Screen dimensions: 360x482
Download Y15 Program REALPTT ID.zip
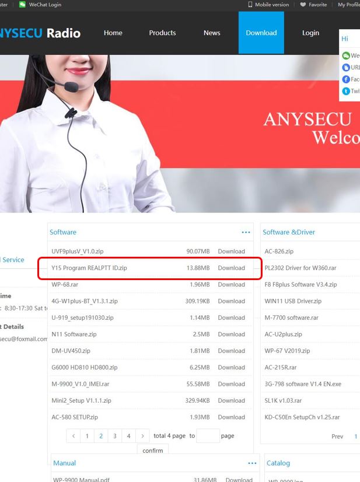coord(231,268)
